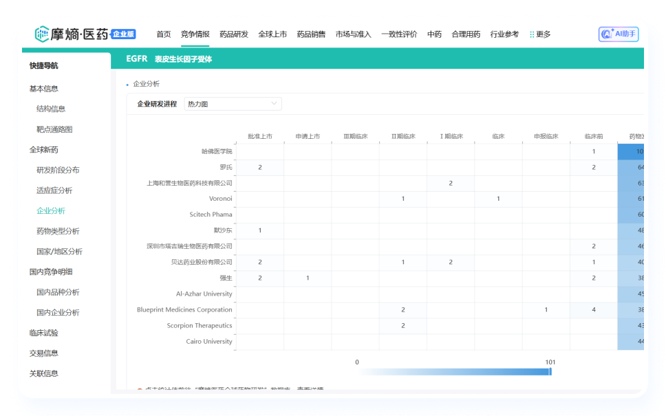The width and height of the screenshot is (666, 416).
Task: Click Blueprint Medicines' 申报临床 cell showing 1
Action: pos(546,310)
